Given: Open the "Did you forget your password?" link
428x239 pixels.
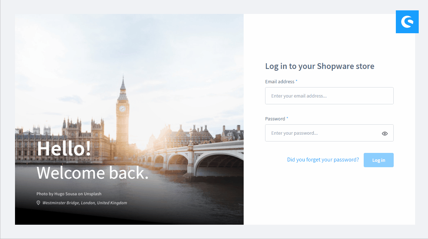Looking at the screenshot, I should 323,160.
